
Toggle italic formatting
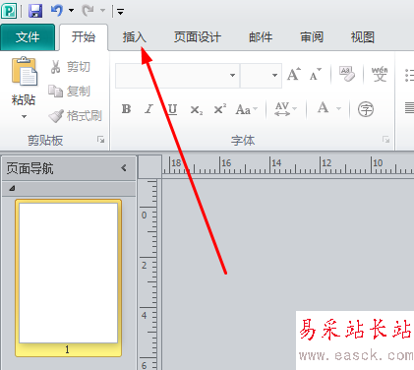[x=148, y=109]
